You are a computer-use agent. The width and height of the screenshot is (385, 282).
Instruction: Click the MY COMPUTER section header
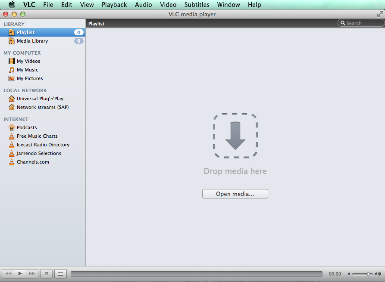[22, 53]
